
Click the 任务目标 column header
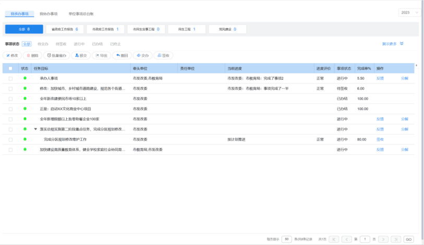point(81,68)
